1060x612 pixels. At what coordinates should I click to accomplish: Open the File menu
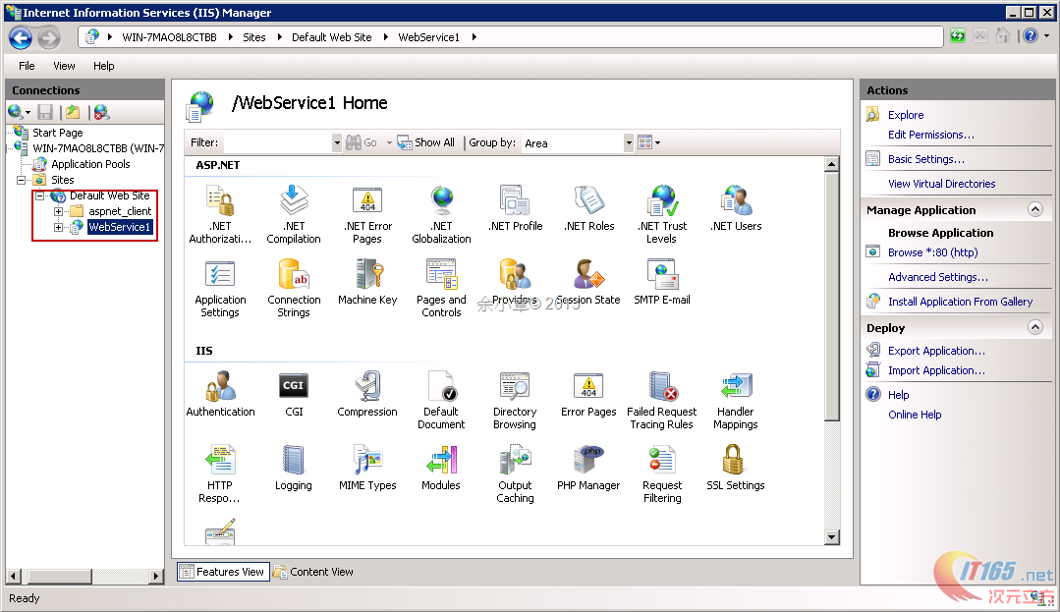[28, 66]
